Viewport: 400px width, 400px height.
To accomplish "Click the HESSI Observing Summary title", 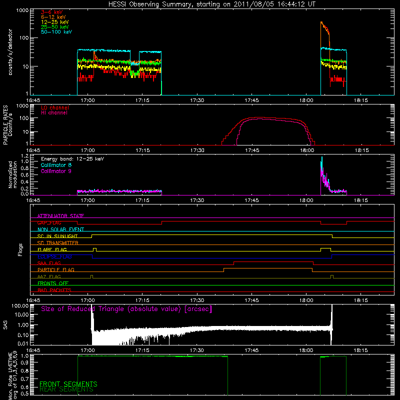I will 211,4.
